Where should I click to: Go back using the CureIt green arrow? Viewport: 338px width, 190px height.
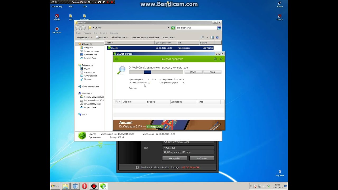tap(116, 59)
